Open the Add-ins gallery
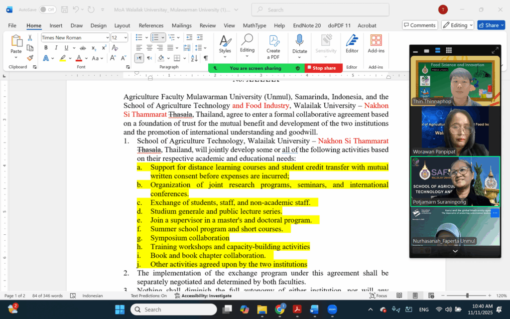Screen dimensions: 510x319 click(376, 43)
